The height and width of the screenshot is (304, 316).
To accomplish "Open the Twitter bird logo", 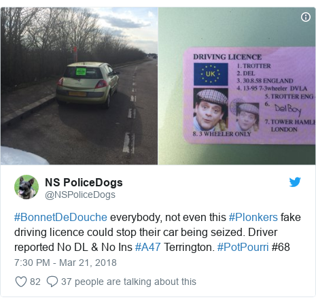I will pyautogui.click(x=295, y=182).
